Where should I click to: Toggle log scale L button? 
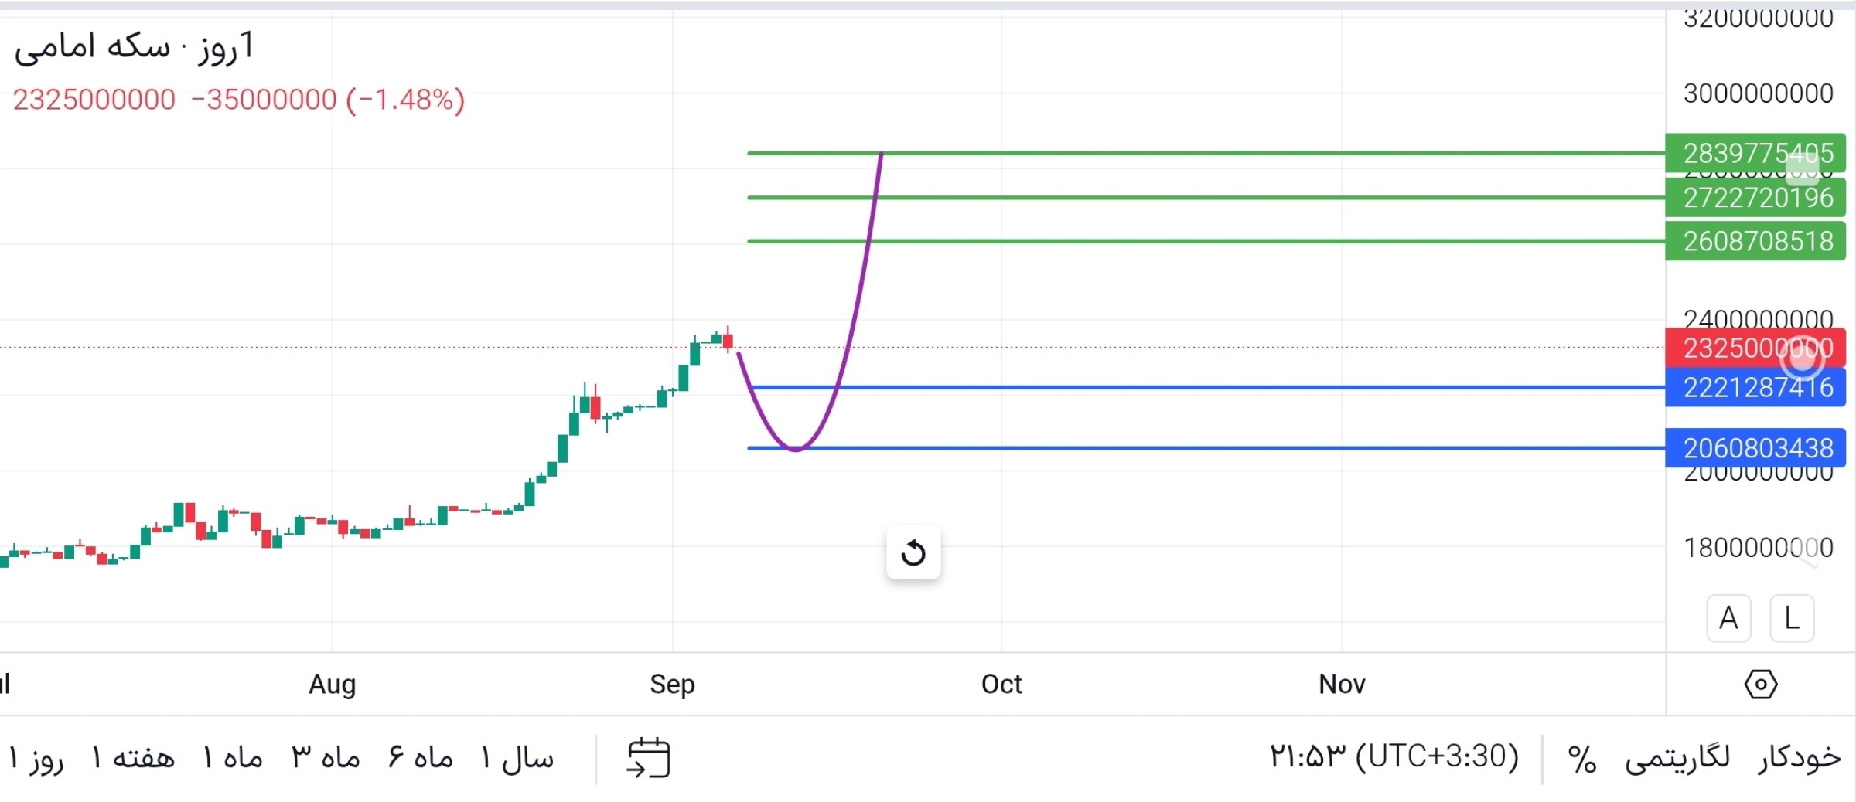tap(1792, 618)
